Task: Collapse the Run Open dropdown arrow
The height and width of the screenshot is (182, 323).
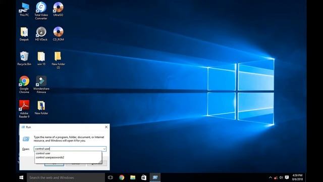Action: click(x=104, y=149)
